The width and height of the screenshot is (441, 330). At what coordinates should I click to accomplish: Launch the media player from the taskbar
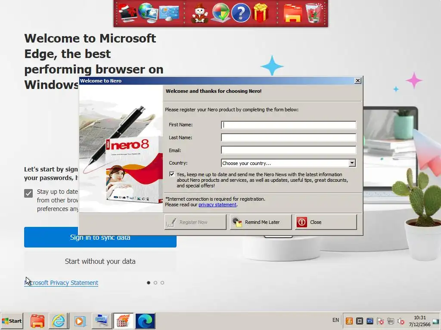80,321
